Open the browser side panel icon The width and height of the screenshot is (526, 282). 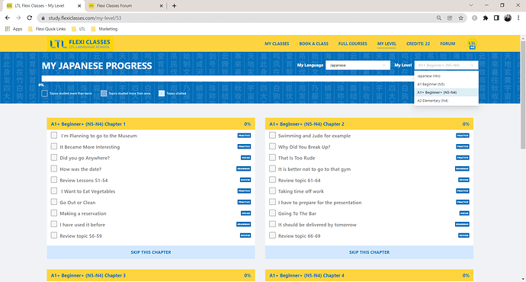click(496, 18)
